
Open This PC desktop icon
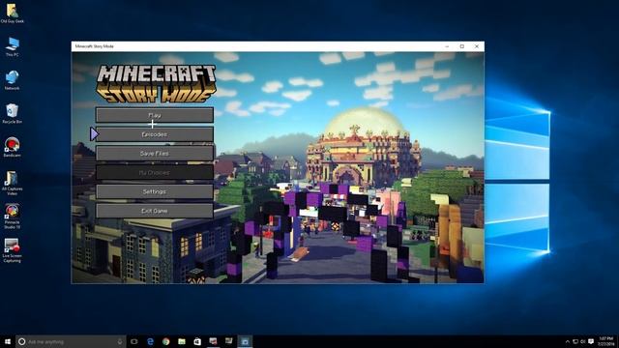(x=12, y=46)
